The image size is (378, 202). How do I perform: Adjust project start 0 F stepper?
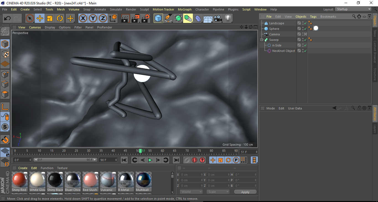30,160
